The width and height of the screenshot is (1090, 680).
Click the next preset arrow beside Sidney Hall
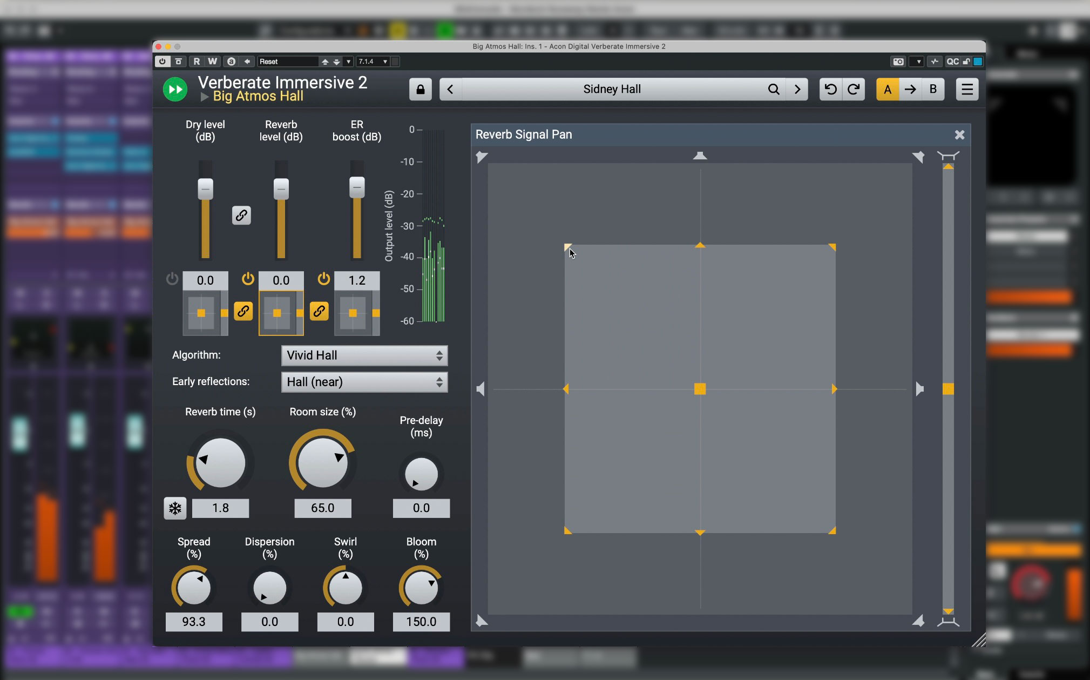[x=797, y=89]
